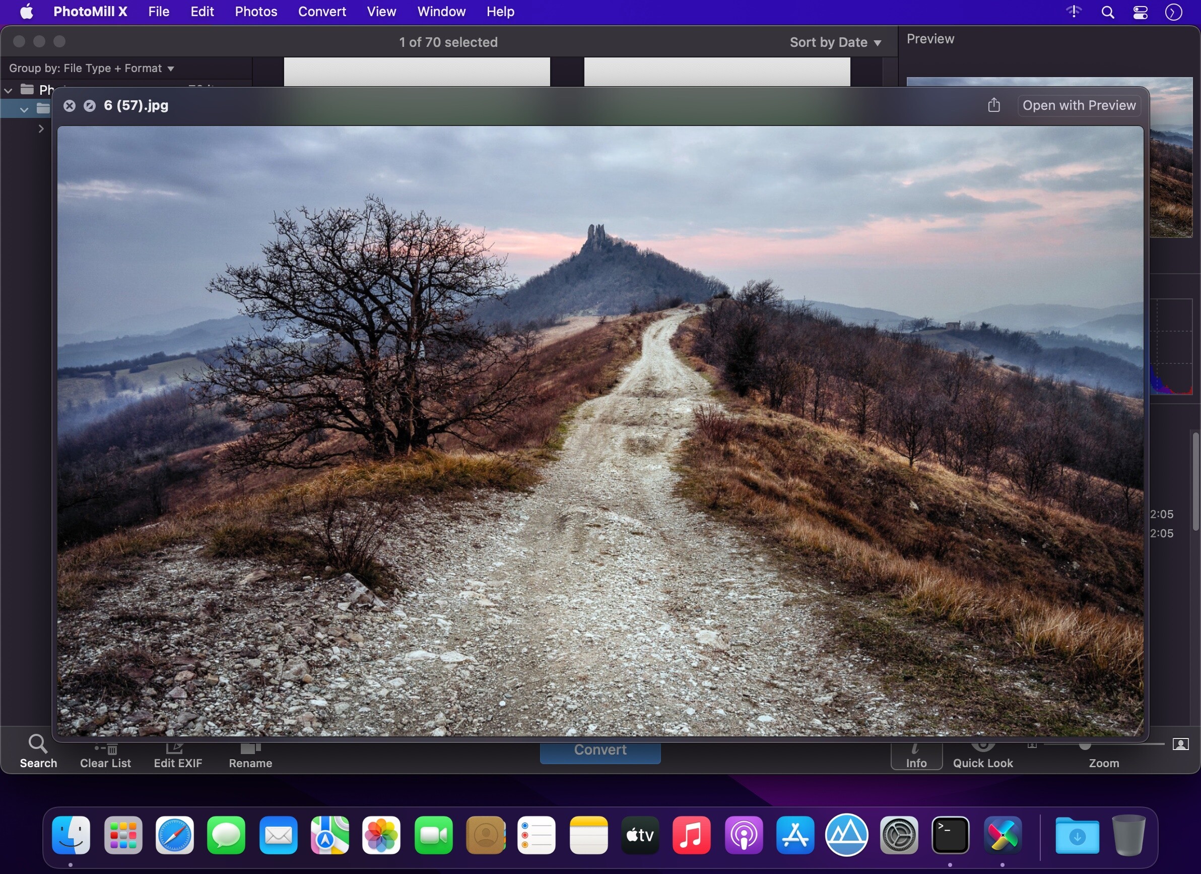Click the Open with Preview button
The image size is (1201, 874).
1079,105
